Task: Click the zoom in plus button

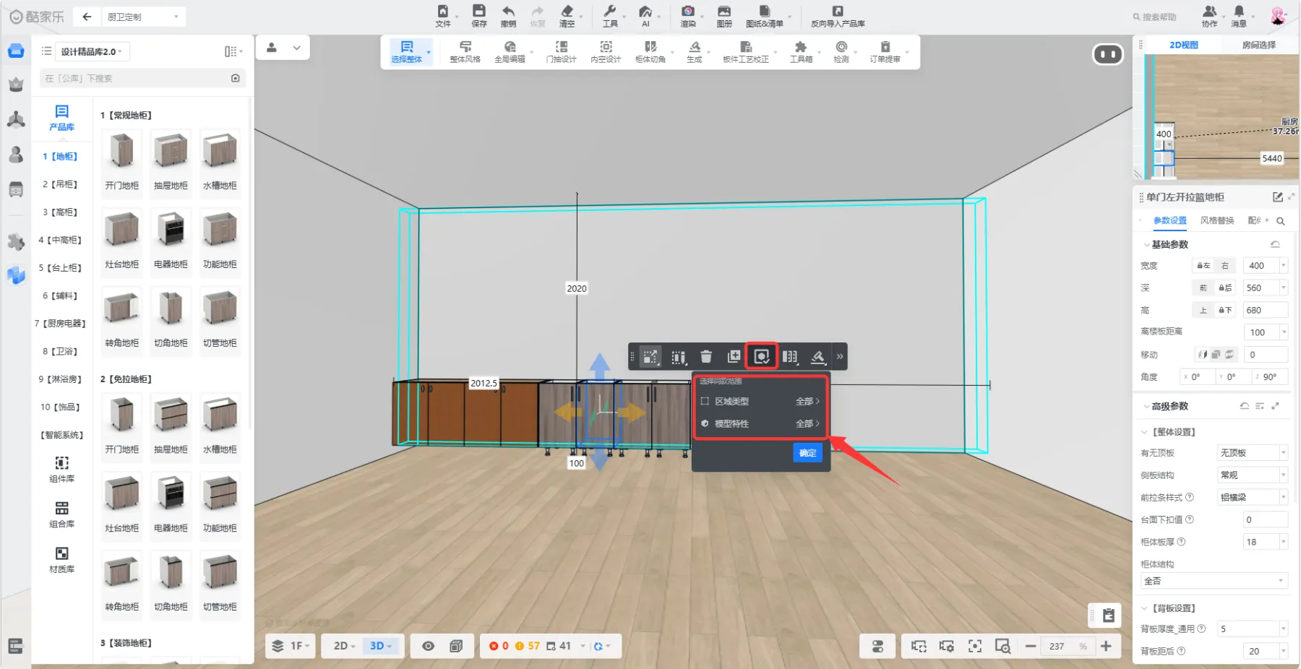Action: pyautogui.click(x=1106, y=646)
